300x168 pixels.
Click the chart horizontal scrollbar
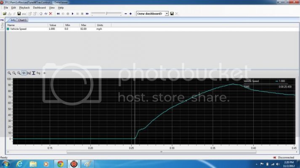161,152
